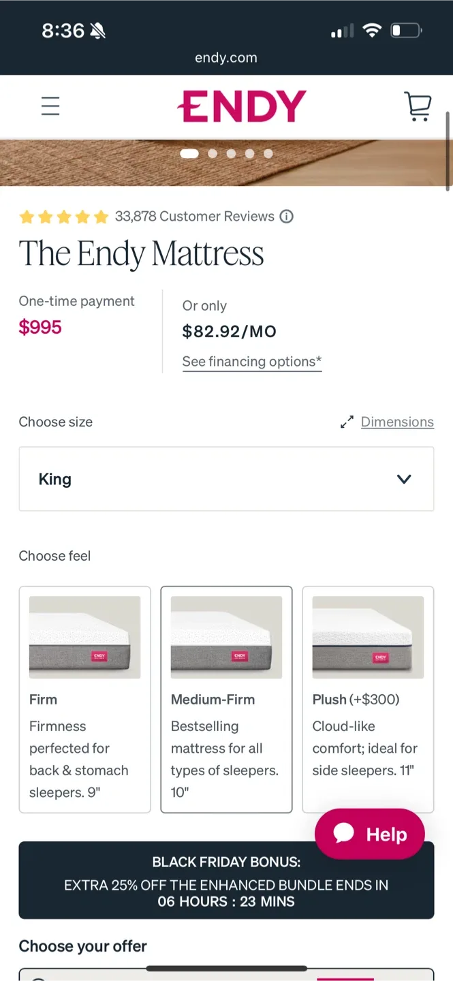453x981 pixels.
Task: Click the customer reviews info icon
Action: point(287,217)
